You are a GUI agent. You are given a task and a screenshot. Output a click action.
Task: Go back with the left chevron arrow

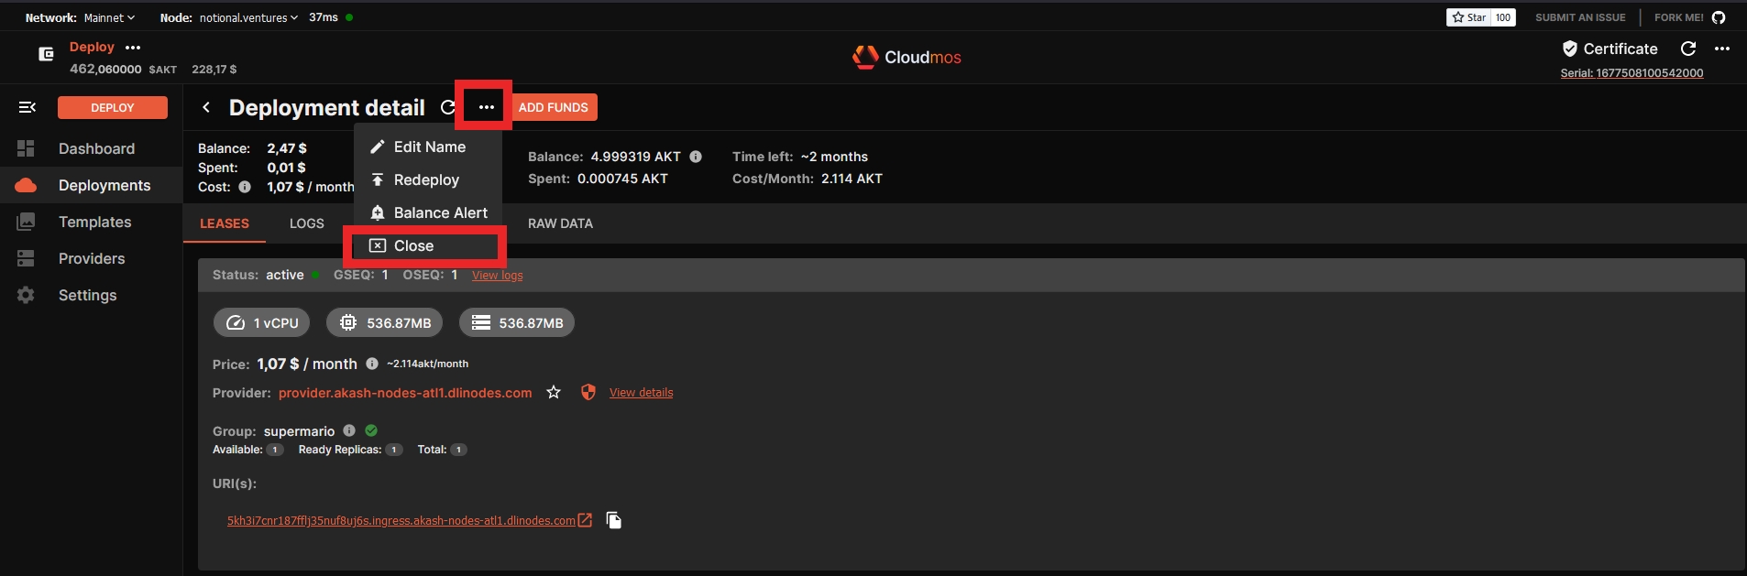pos(206,107)
